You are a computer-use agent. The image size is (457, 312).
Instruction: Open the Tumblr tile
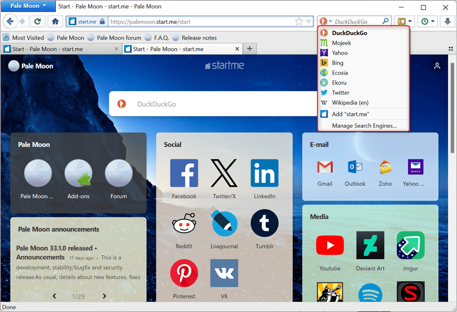click(x=264, y=229)
